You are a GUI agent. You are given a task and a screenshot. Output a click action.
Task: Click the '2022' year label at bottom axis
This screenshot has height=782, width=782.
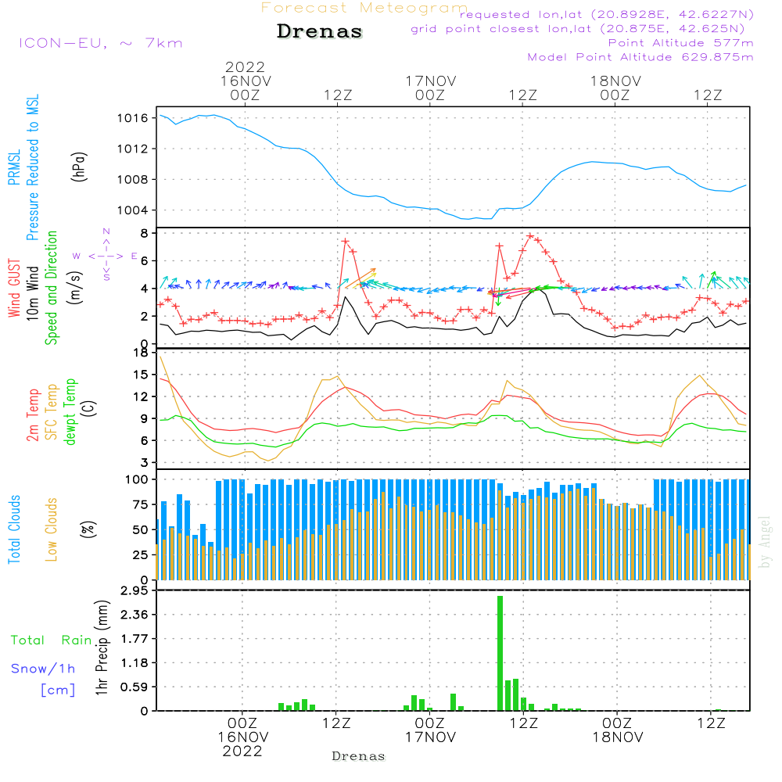242,752
